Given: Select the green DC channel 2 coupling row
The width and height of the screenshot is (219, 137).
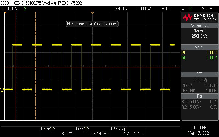Looking at the screenshot, I should [200, 58].
